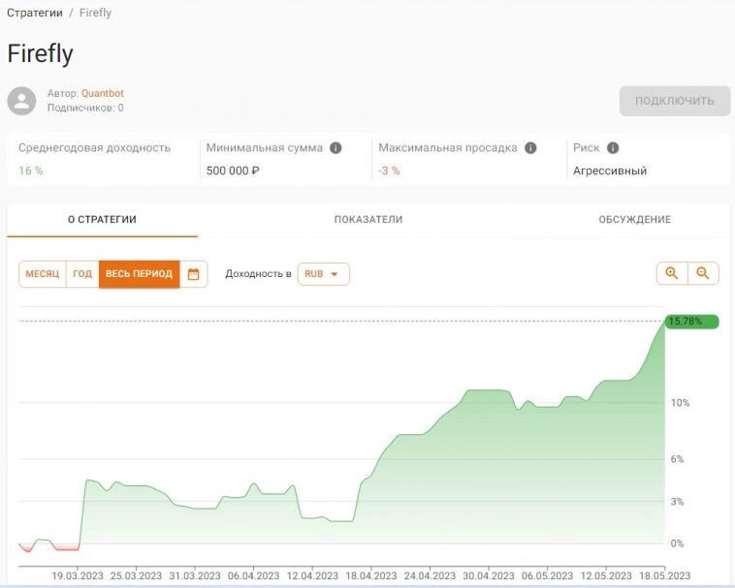Screen dimensions: 735x588
Task: Switch to the ОБСУЖДЕНИЕ tab
Action: pos(635,220)
